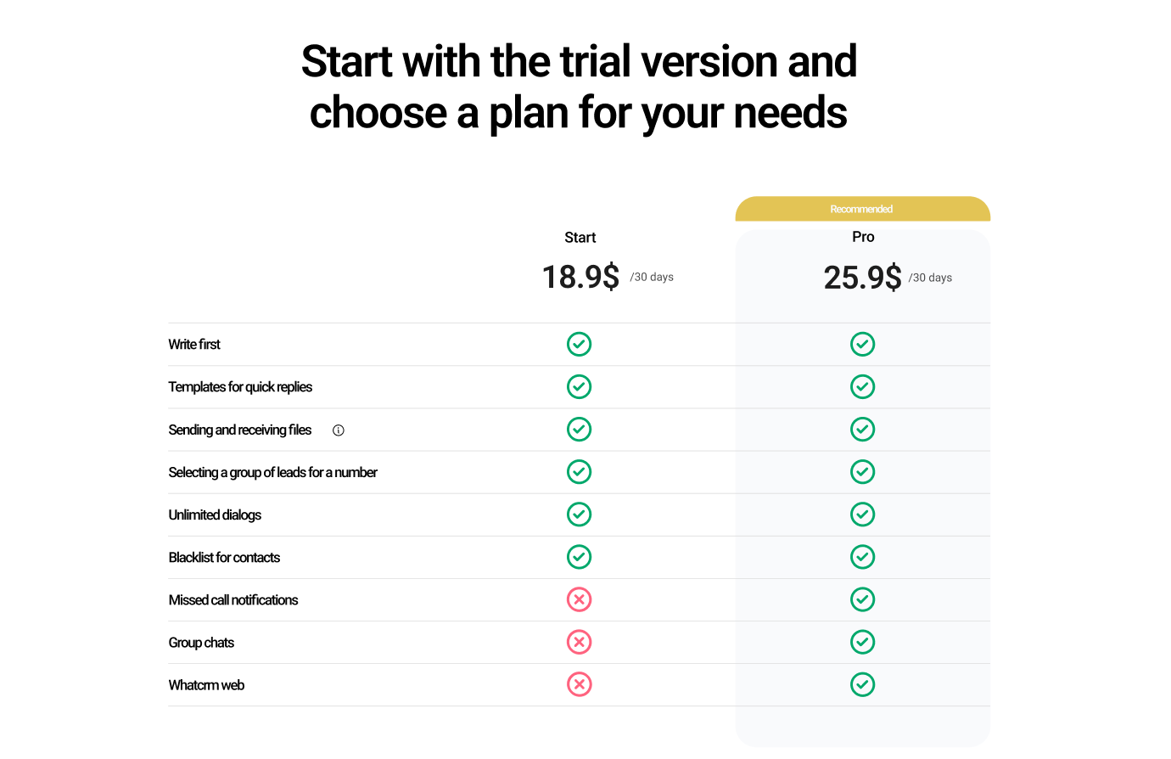The width and height of the screenshot is (1171, 759).
Task: Select the Pro plan heading
Action: (x=863, y=237)
